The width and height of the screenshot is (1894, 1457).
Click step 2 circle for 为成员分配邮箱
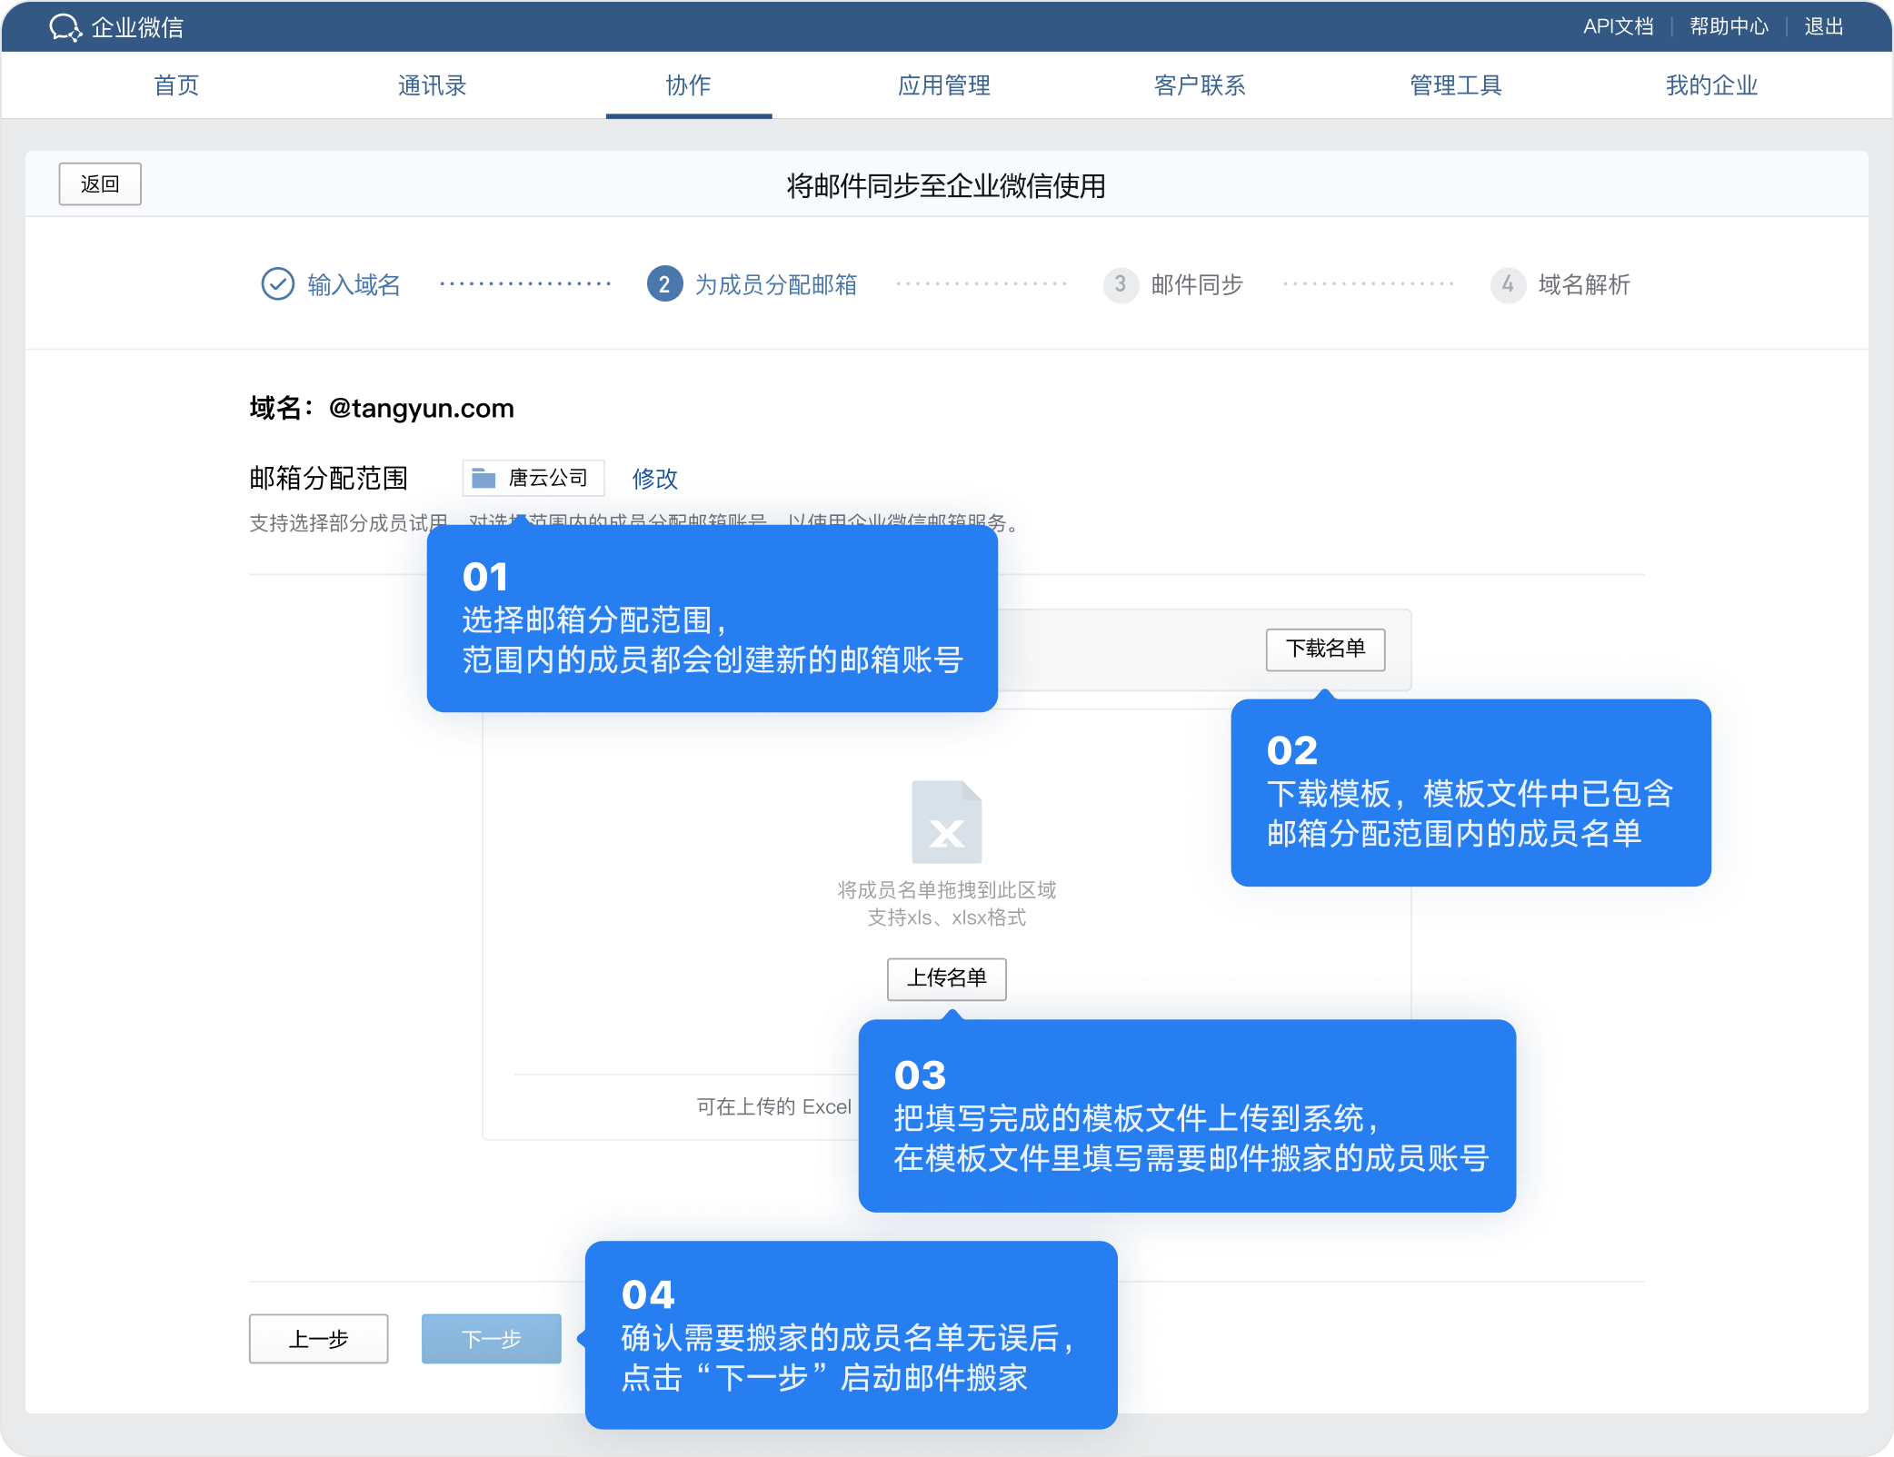tap(664, 284)
